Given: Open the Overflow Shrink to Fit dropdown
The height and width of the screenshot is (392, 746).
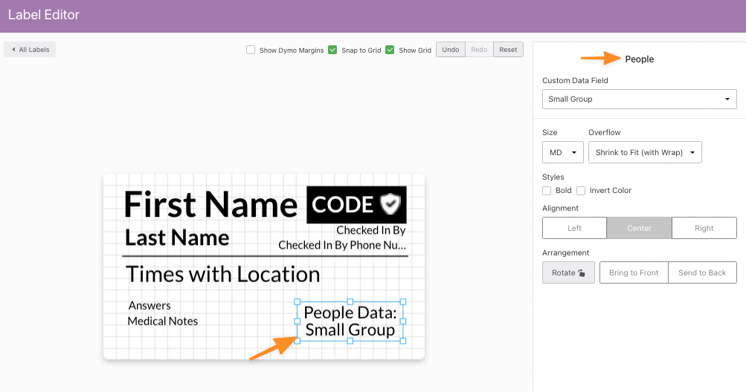Looking at the screenshot, I should click(645, 152).
